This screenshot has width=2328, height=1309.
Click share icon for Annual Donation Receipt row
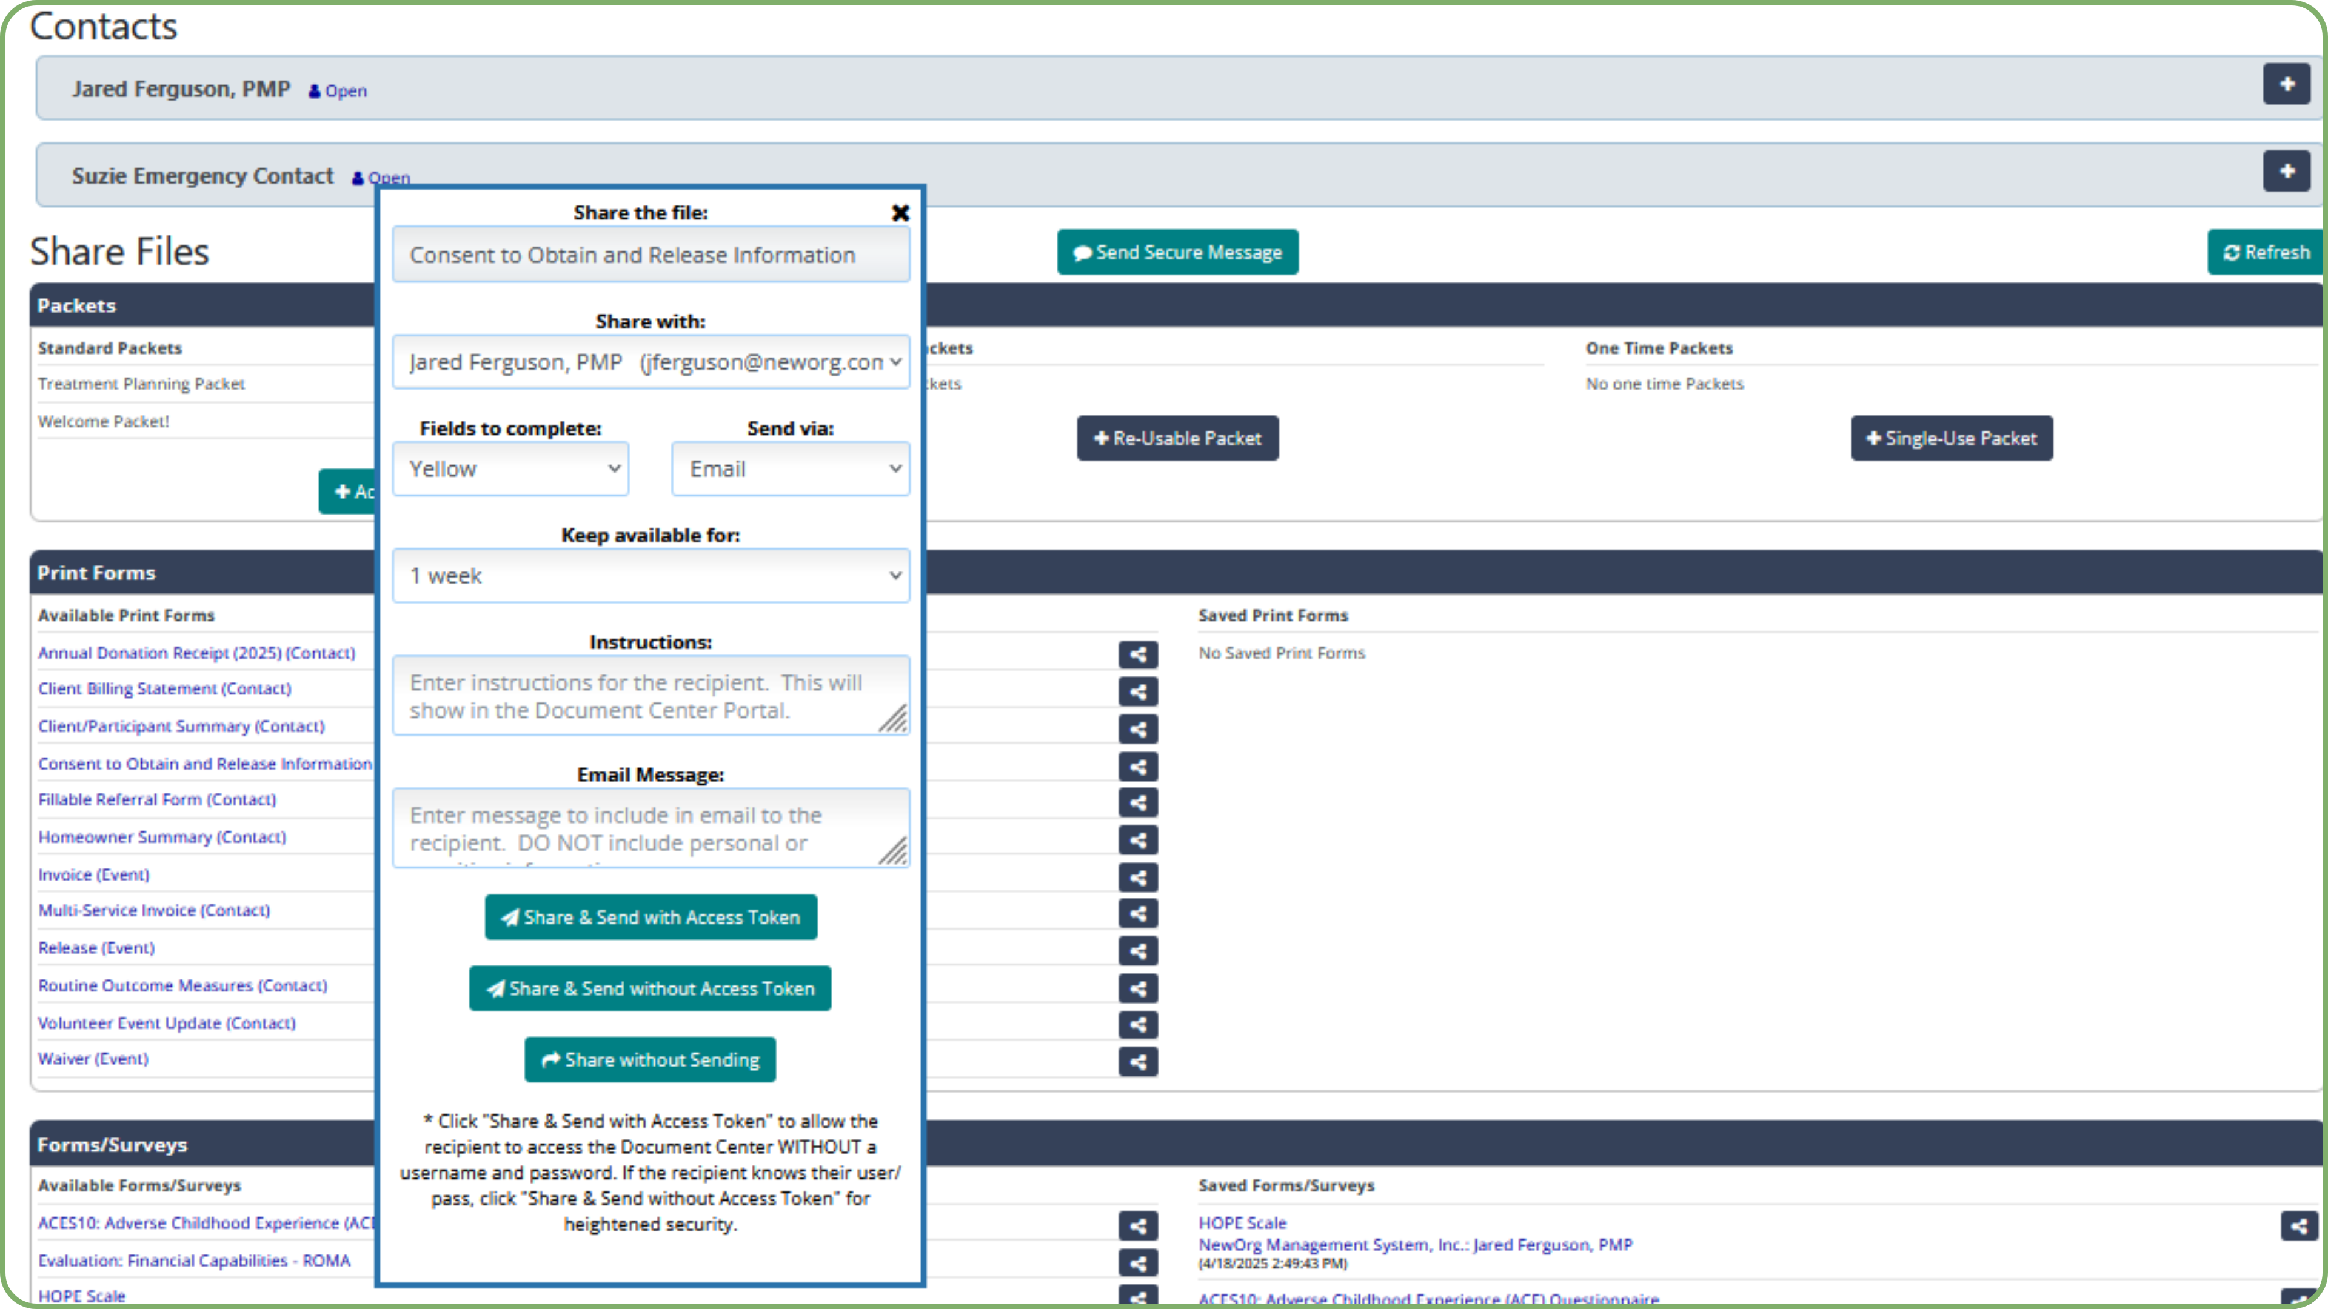[x=1138, y=654]
